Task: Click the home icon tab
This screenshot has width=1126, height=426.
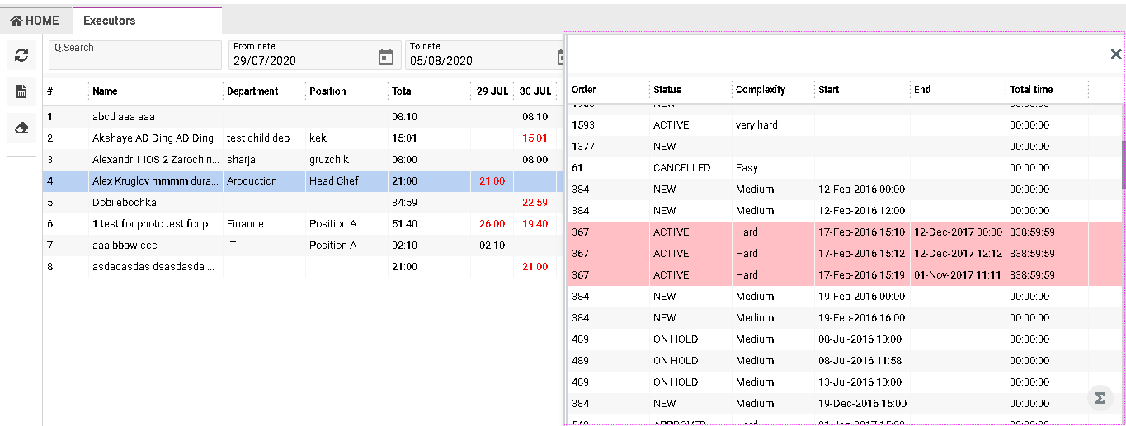Action: (35, 21)
